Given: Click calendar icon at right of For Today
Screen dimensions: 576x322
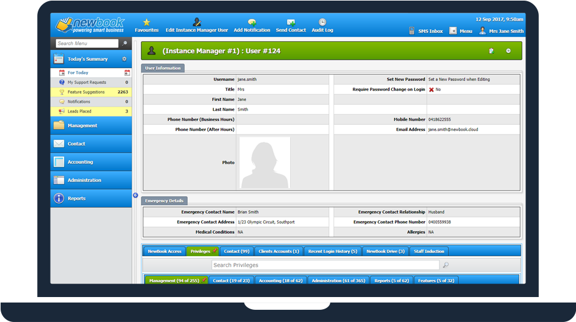Looking at the screenshot, I should pyautogui.click(x=127, y=72).
